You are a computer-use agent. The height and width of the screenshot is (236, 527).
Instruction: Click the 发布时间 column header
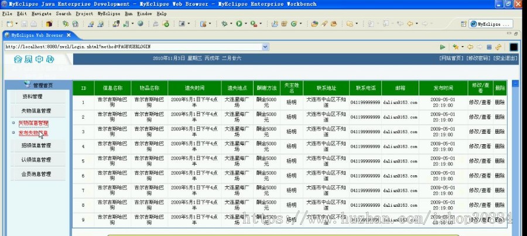click(x=443, y=88)
